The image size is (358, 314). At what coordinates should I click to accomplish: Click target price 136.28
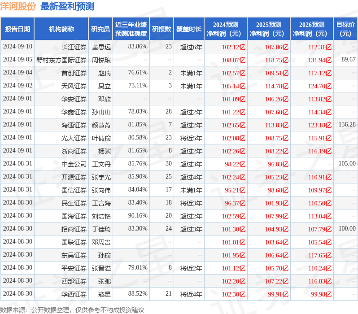point(347,124)
